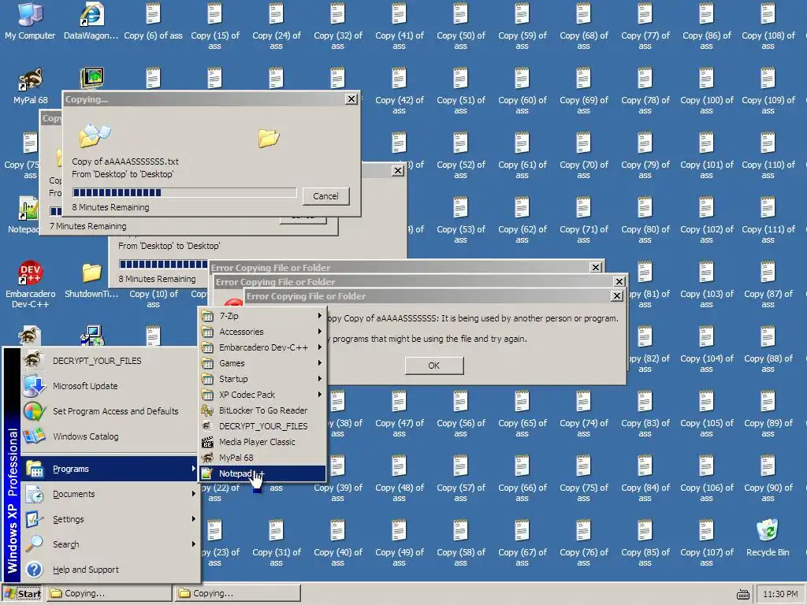Close the front Error Copying dialog

pyautogui.click(x=616, y=296)
